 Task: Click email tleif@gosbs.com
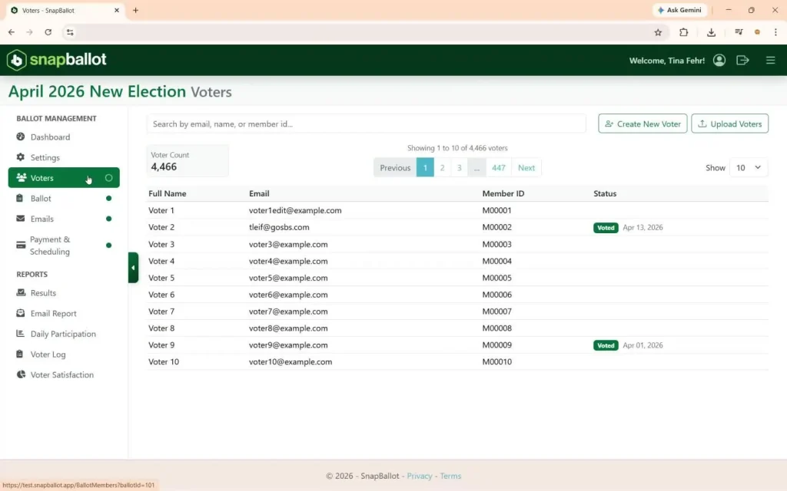point(279,227)
